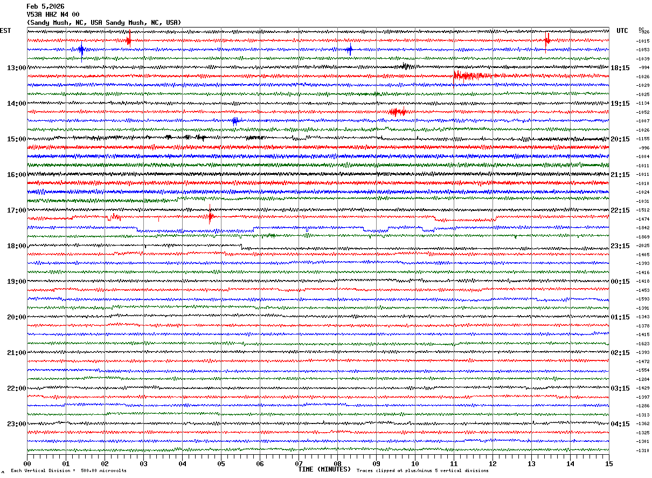Viewport: 652px width, 478px height.
Task: Click the DC offset value "-1286"
Action: coord(643,406)
